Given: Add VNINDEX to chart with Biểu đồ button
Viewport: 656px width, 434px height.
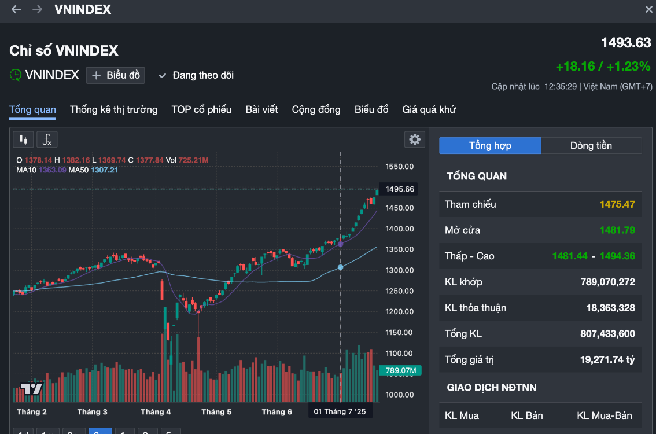Looking at the screenshot, I should pyautogui.click(x=116, y=75).
